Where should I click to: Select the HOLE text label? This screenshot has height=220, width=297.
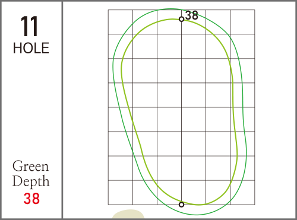click(x=31, y=48)
